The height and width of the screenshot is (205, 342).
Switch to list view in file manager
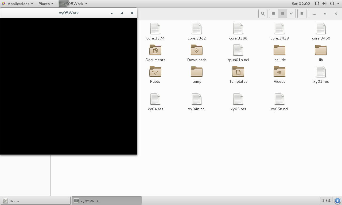tap(273, 14)
